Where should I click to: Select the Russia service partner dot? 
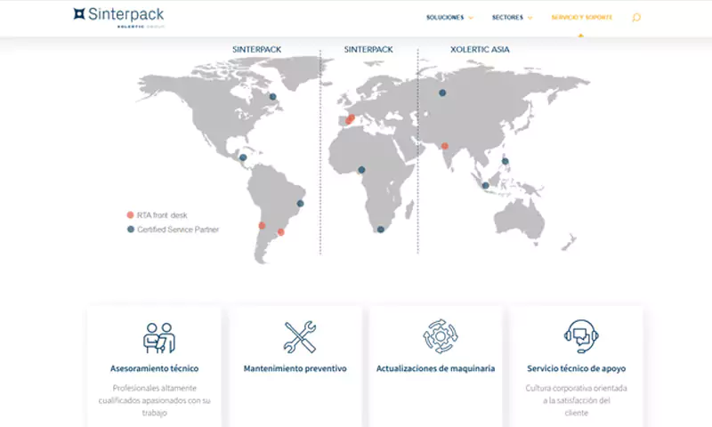click(x=442, y=93)
